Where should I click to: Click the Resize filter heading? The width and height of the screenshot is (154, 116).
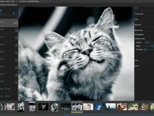click(139, 30)
